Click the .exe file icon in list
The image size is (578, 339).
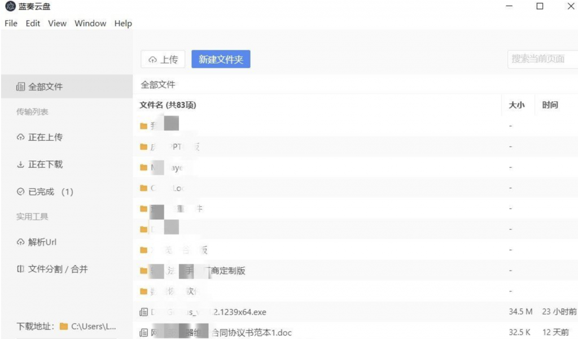143,312
